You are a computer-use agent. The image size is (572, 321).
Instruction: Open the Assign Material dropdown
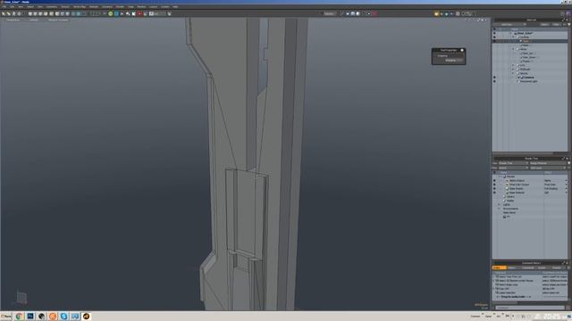[548, 163]
